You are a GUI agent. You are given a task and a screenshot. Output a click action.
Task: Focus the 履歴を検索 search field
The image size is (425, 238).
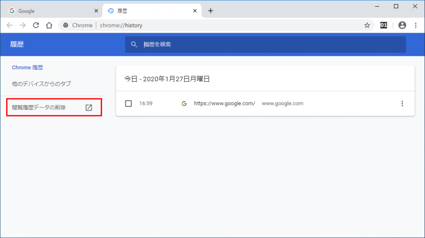(265, 44)
